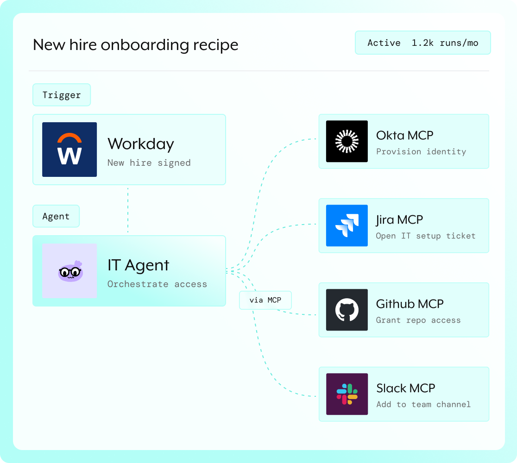The image size is (517, 463).
Task: Click the Slack logo icon
Action: pyautogui.click(x=347, y=394)
